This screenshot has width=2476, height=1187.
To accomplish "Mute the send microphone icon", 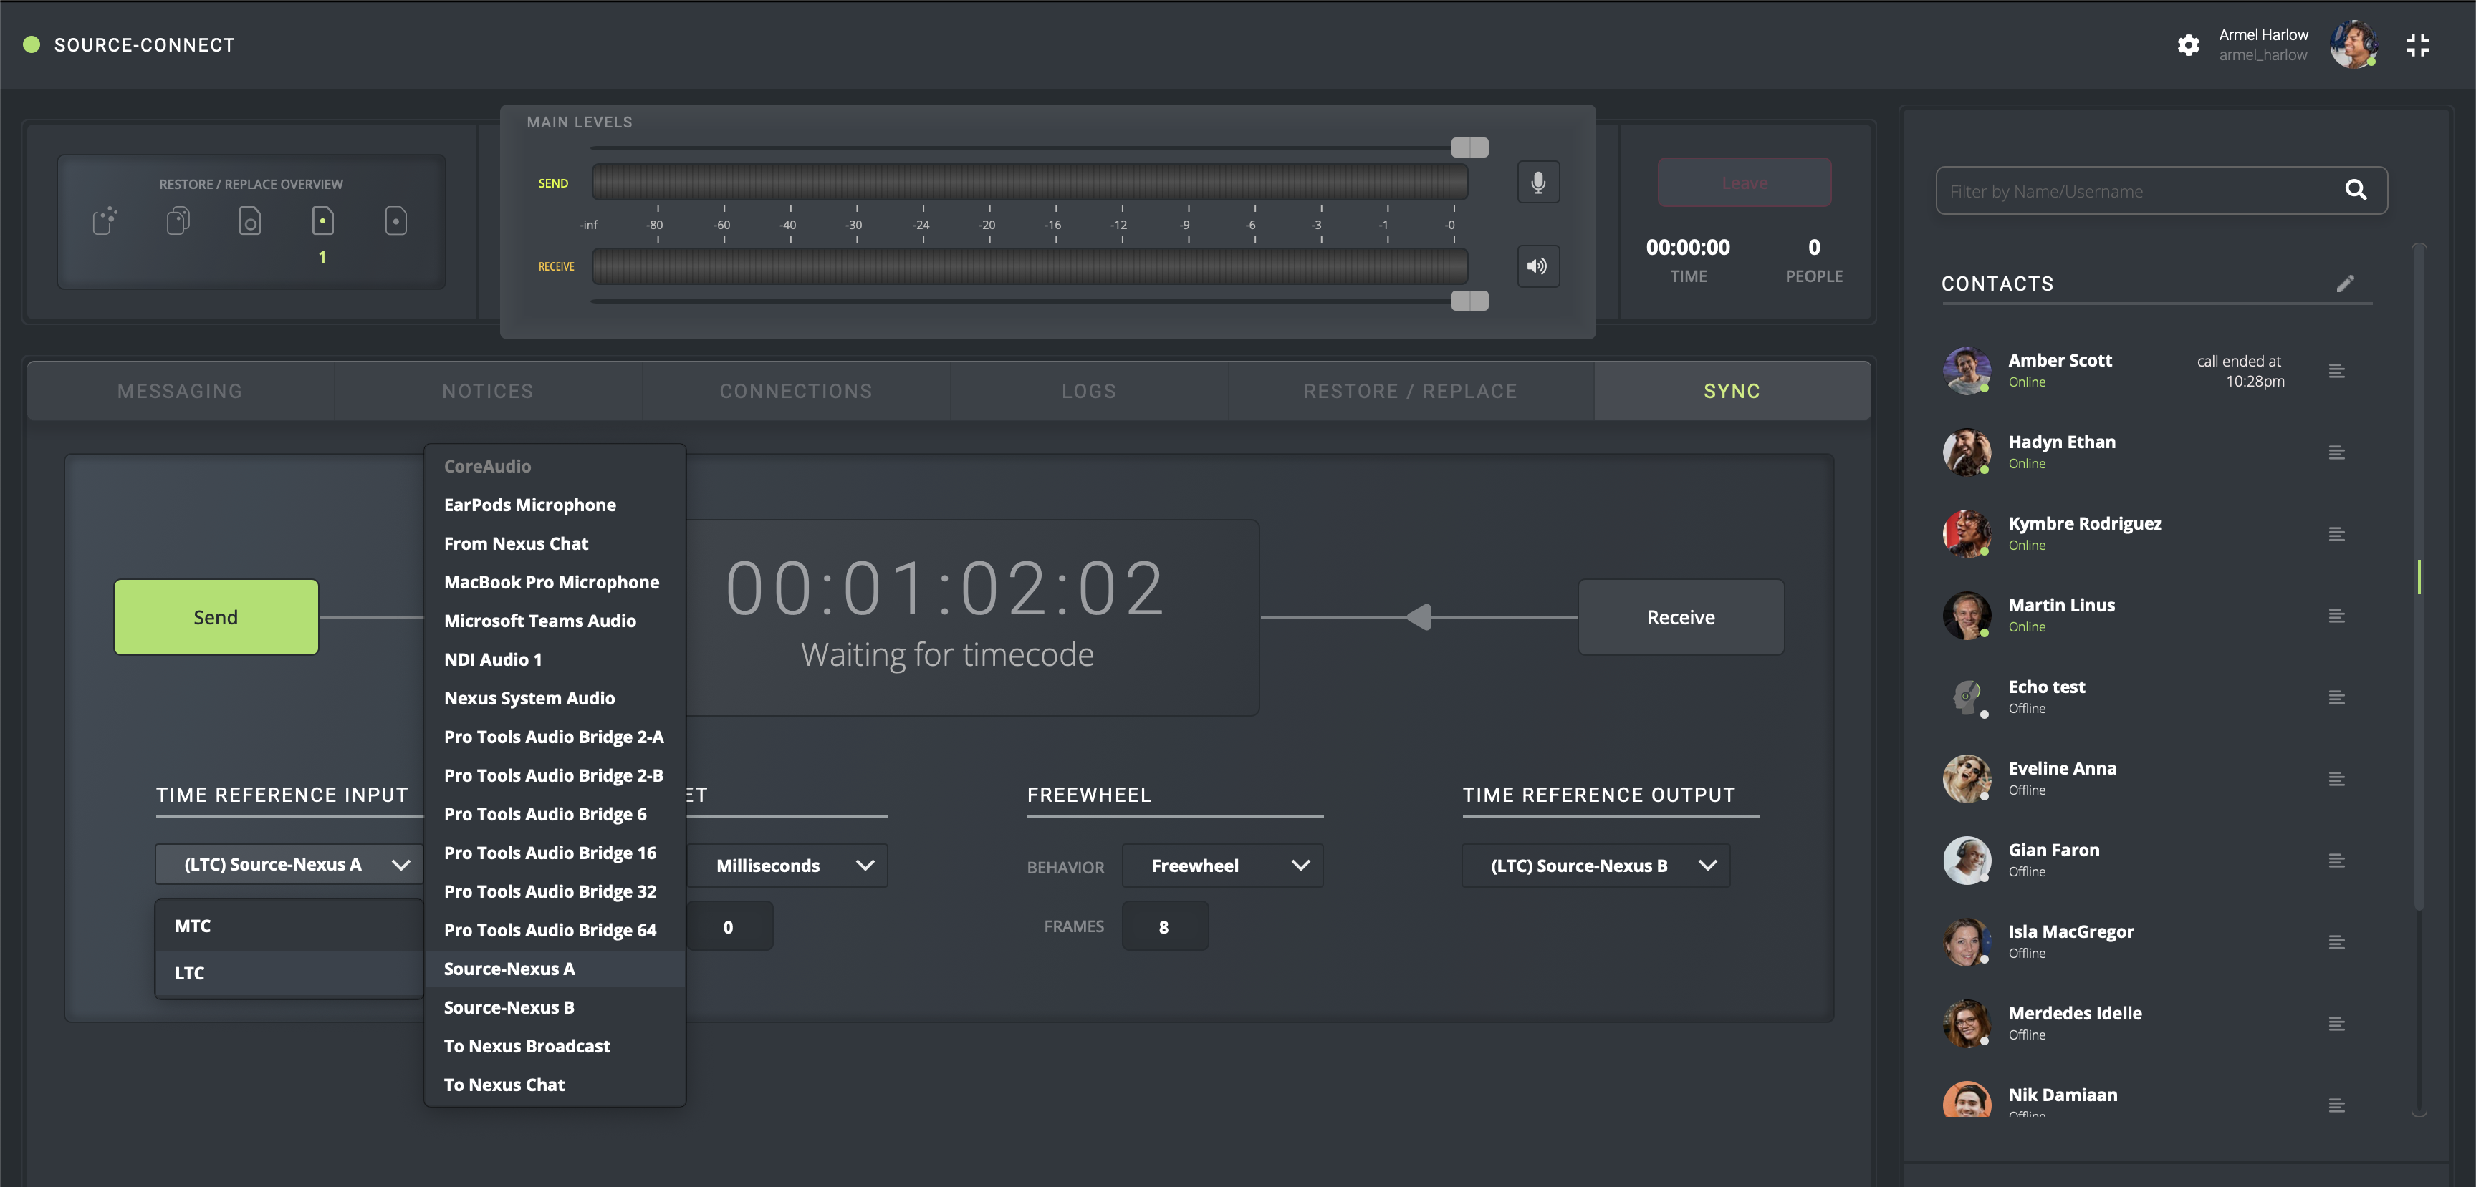I will [x=1538, y=183].
